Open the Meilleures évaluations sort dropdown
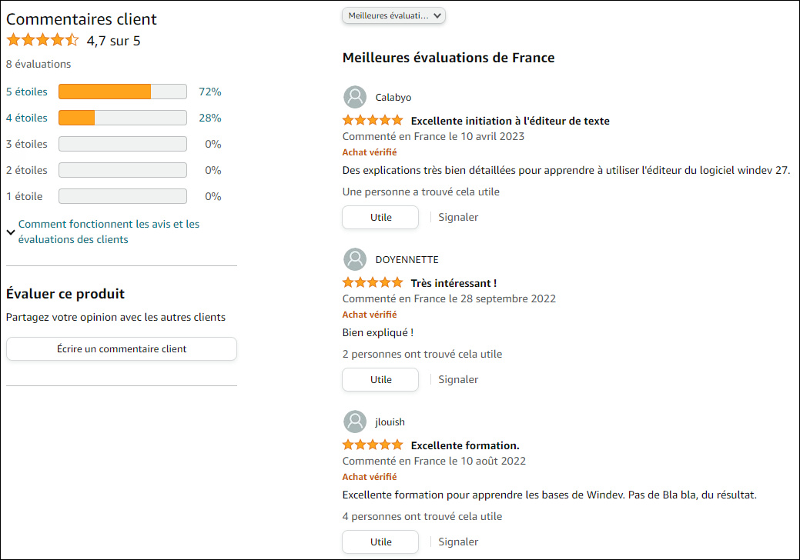The width and height of the screenshot is (800, 560). pyautogui.click(x=393, y=15)
